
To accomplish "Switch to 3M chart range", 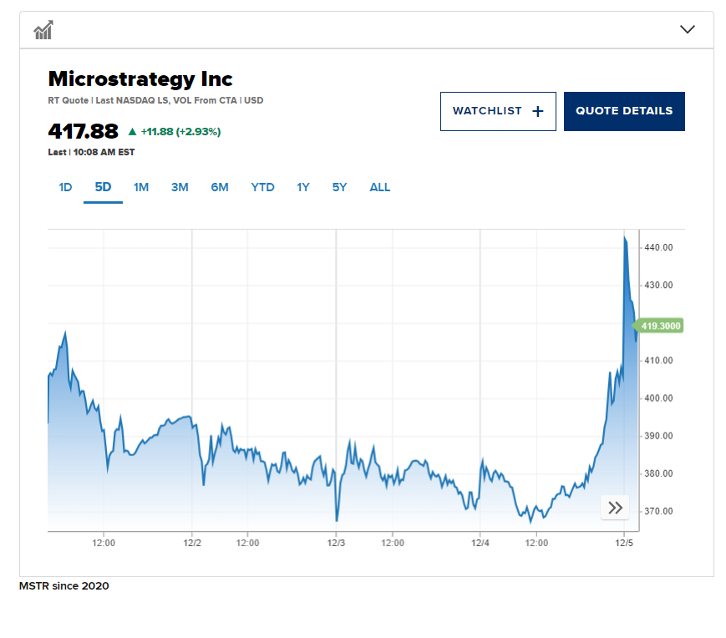I will 180,187.
